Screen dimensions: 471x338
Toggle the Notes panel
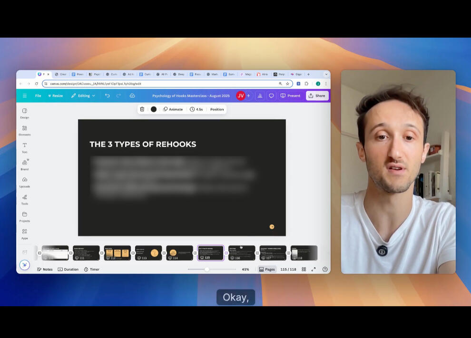point(45,270)
